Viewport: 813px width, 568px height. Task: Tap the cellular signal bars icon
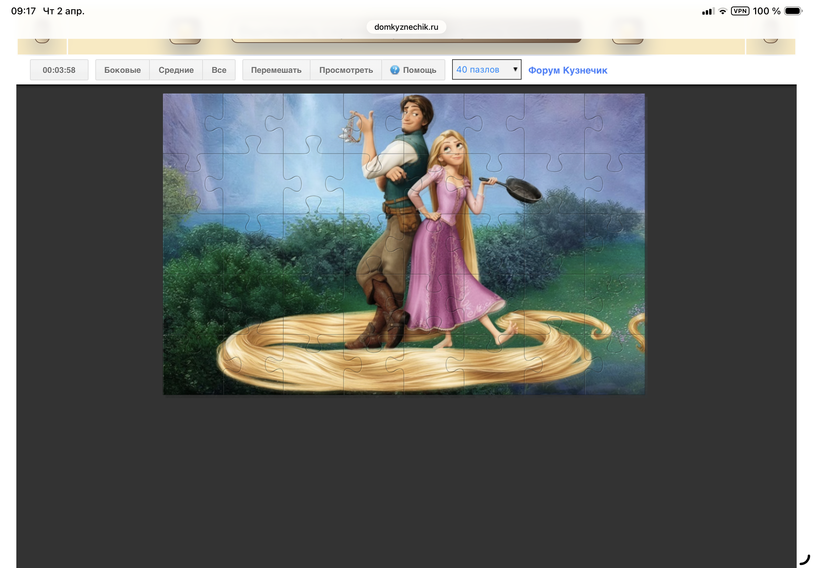tap(708, 12)
